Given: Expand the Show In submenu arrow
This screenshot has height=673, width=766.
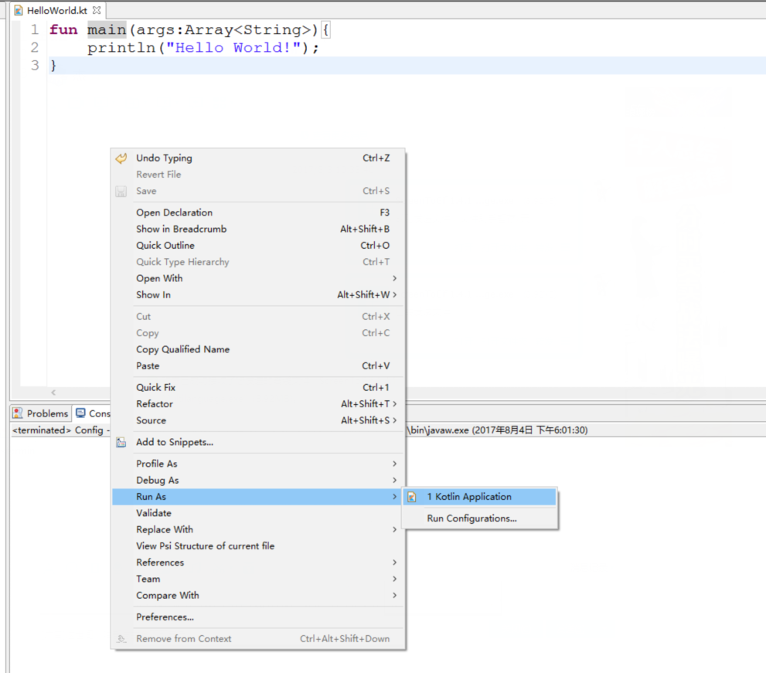Looking at the screenshot, I should click(x=395, y=295).
